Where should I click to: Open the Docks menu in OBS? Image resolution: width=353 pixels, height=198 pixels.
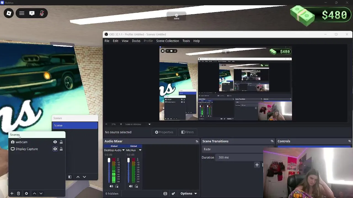pos(136,41)
